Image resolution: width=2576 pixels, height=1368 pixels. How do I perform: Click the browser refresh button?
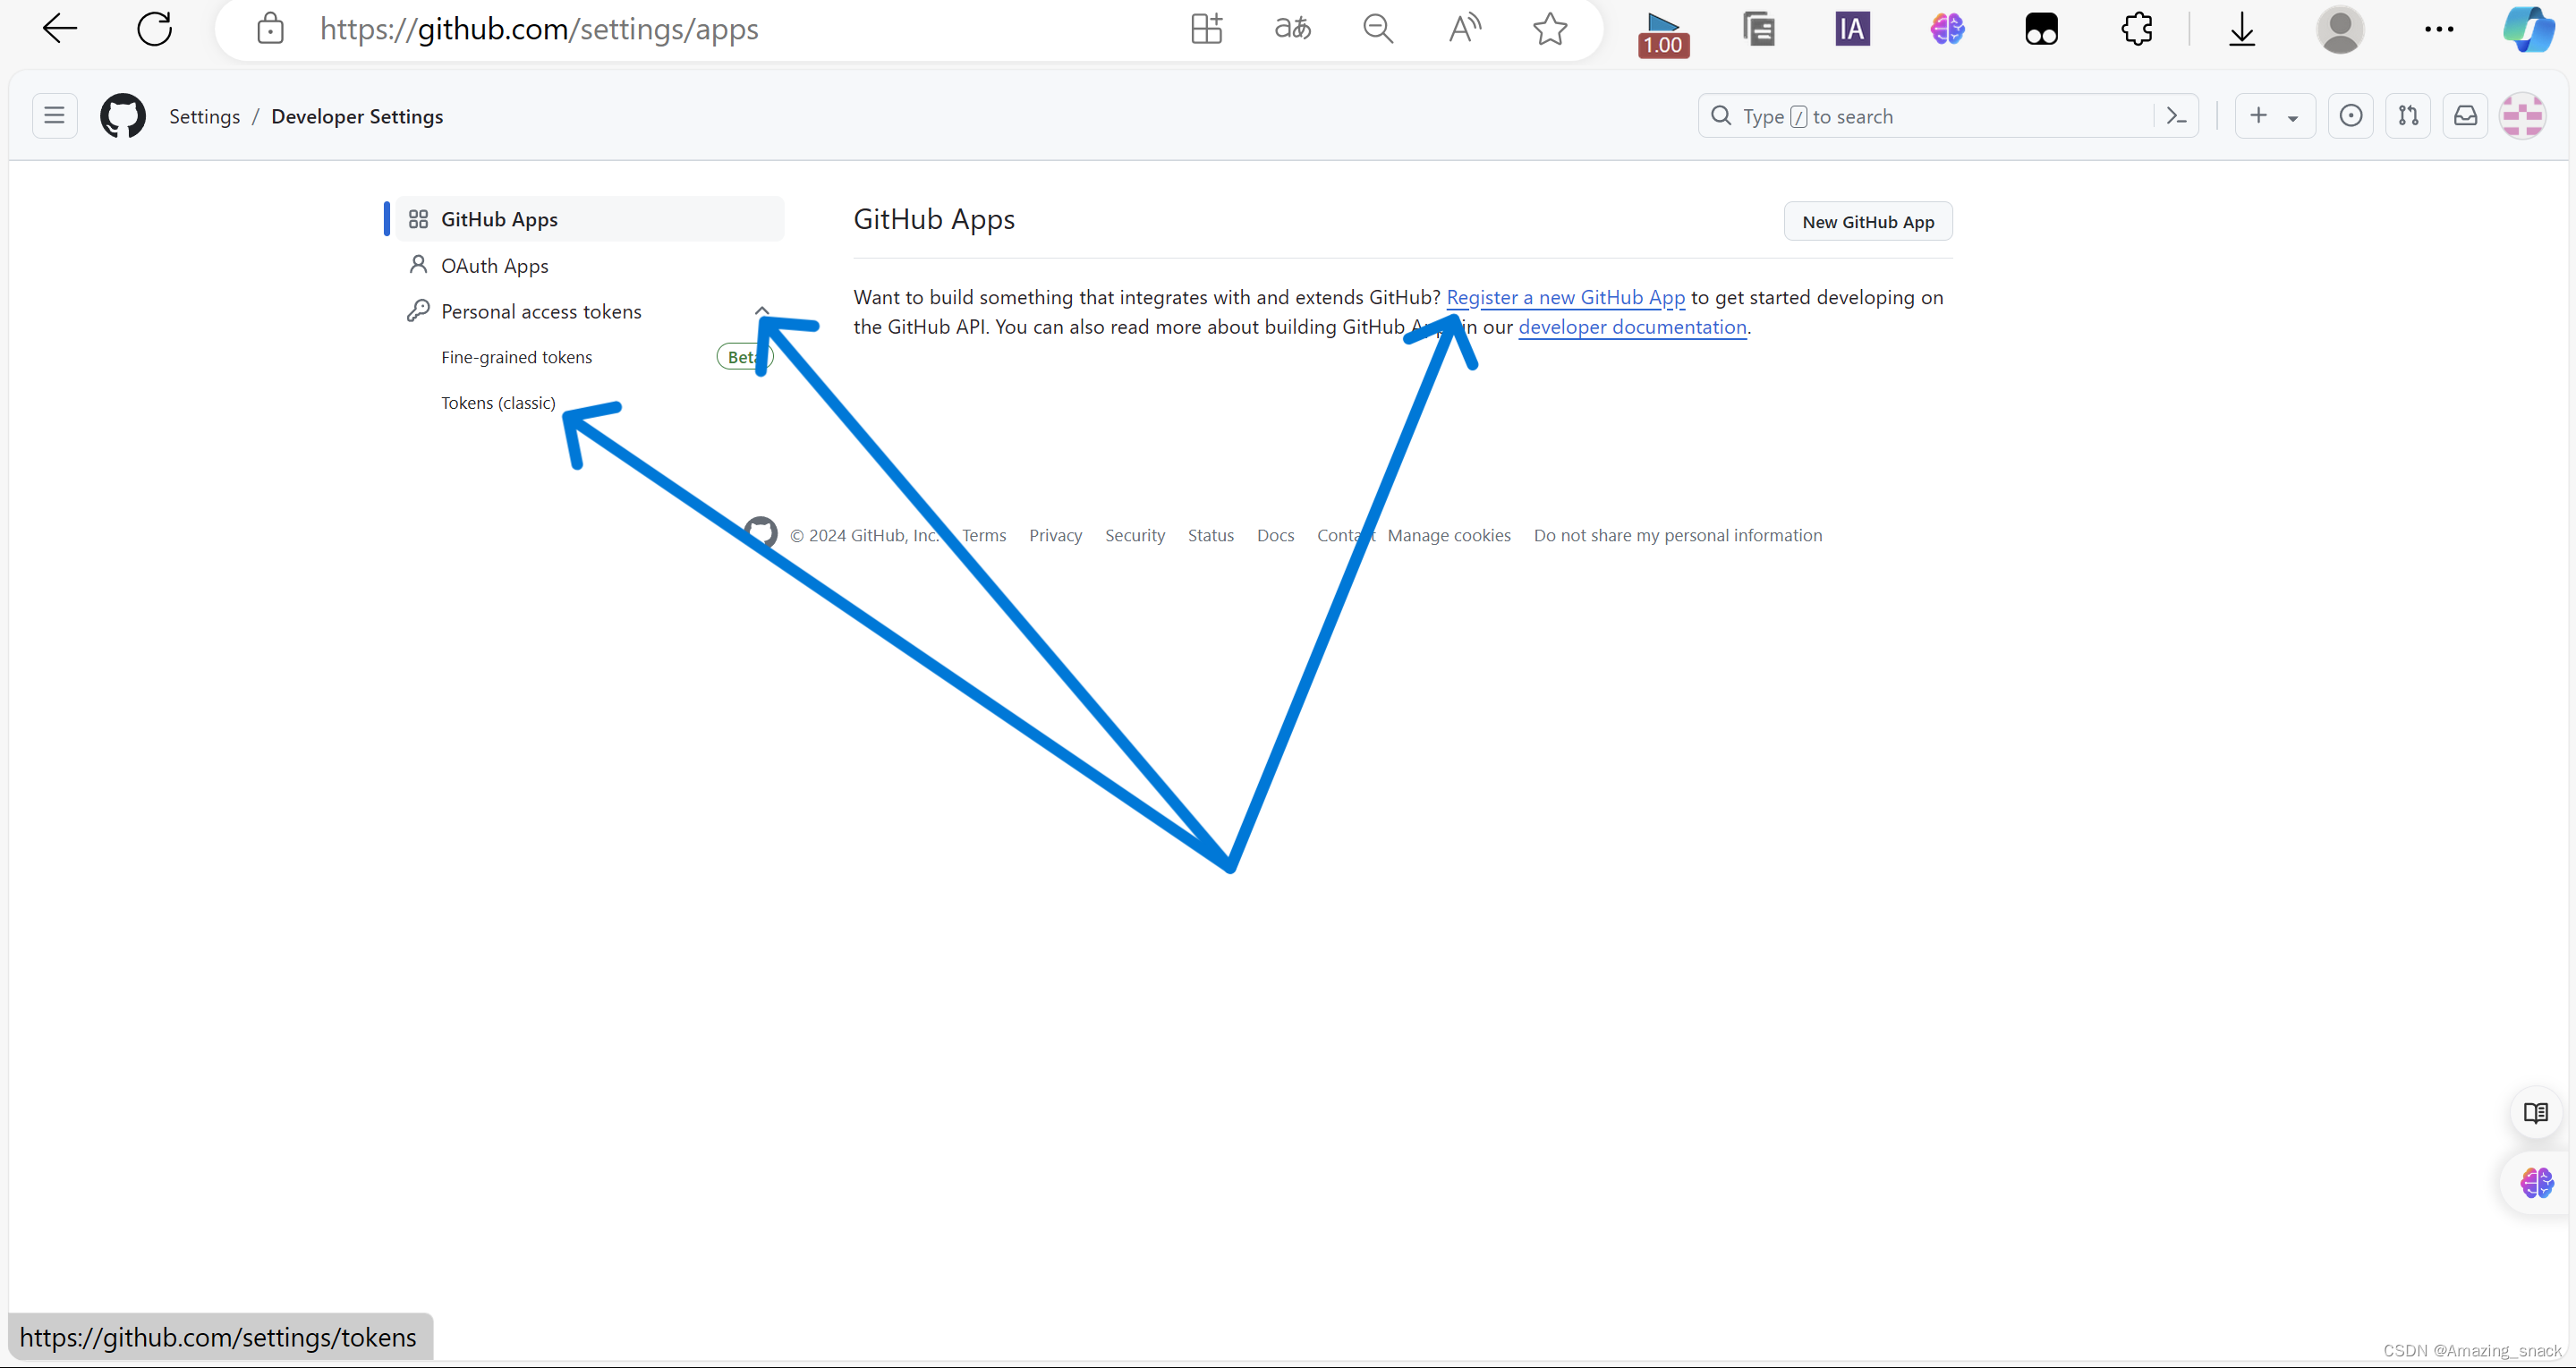click(x=154, y=28)
